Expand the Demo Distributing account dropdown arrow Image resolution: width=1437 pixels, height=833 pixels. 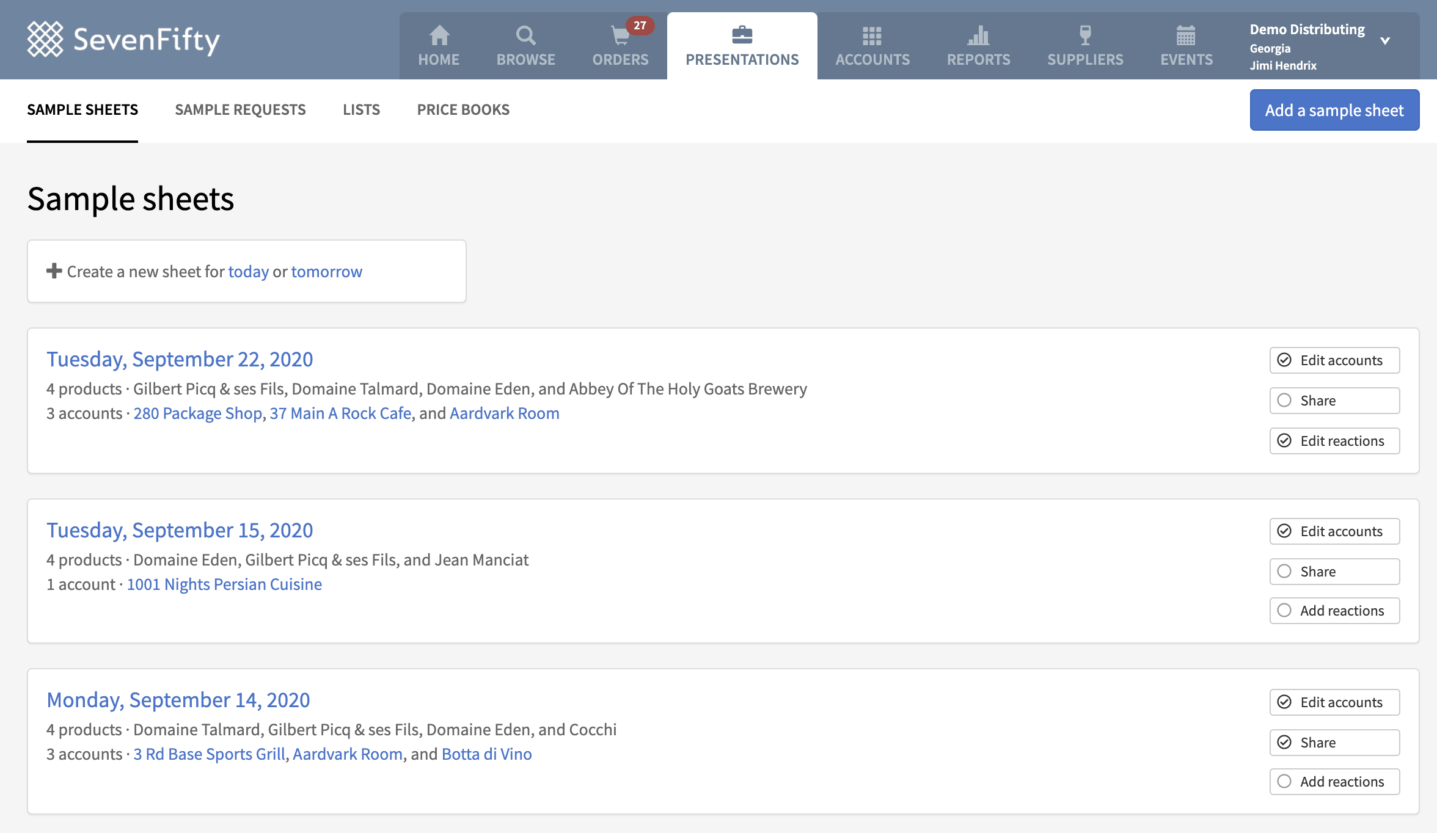click(1385, 41)
